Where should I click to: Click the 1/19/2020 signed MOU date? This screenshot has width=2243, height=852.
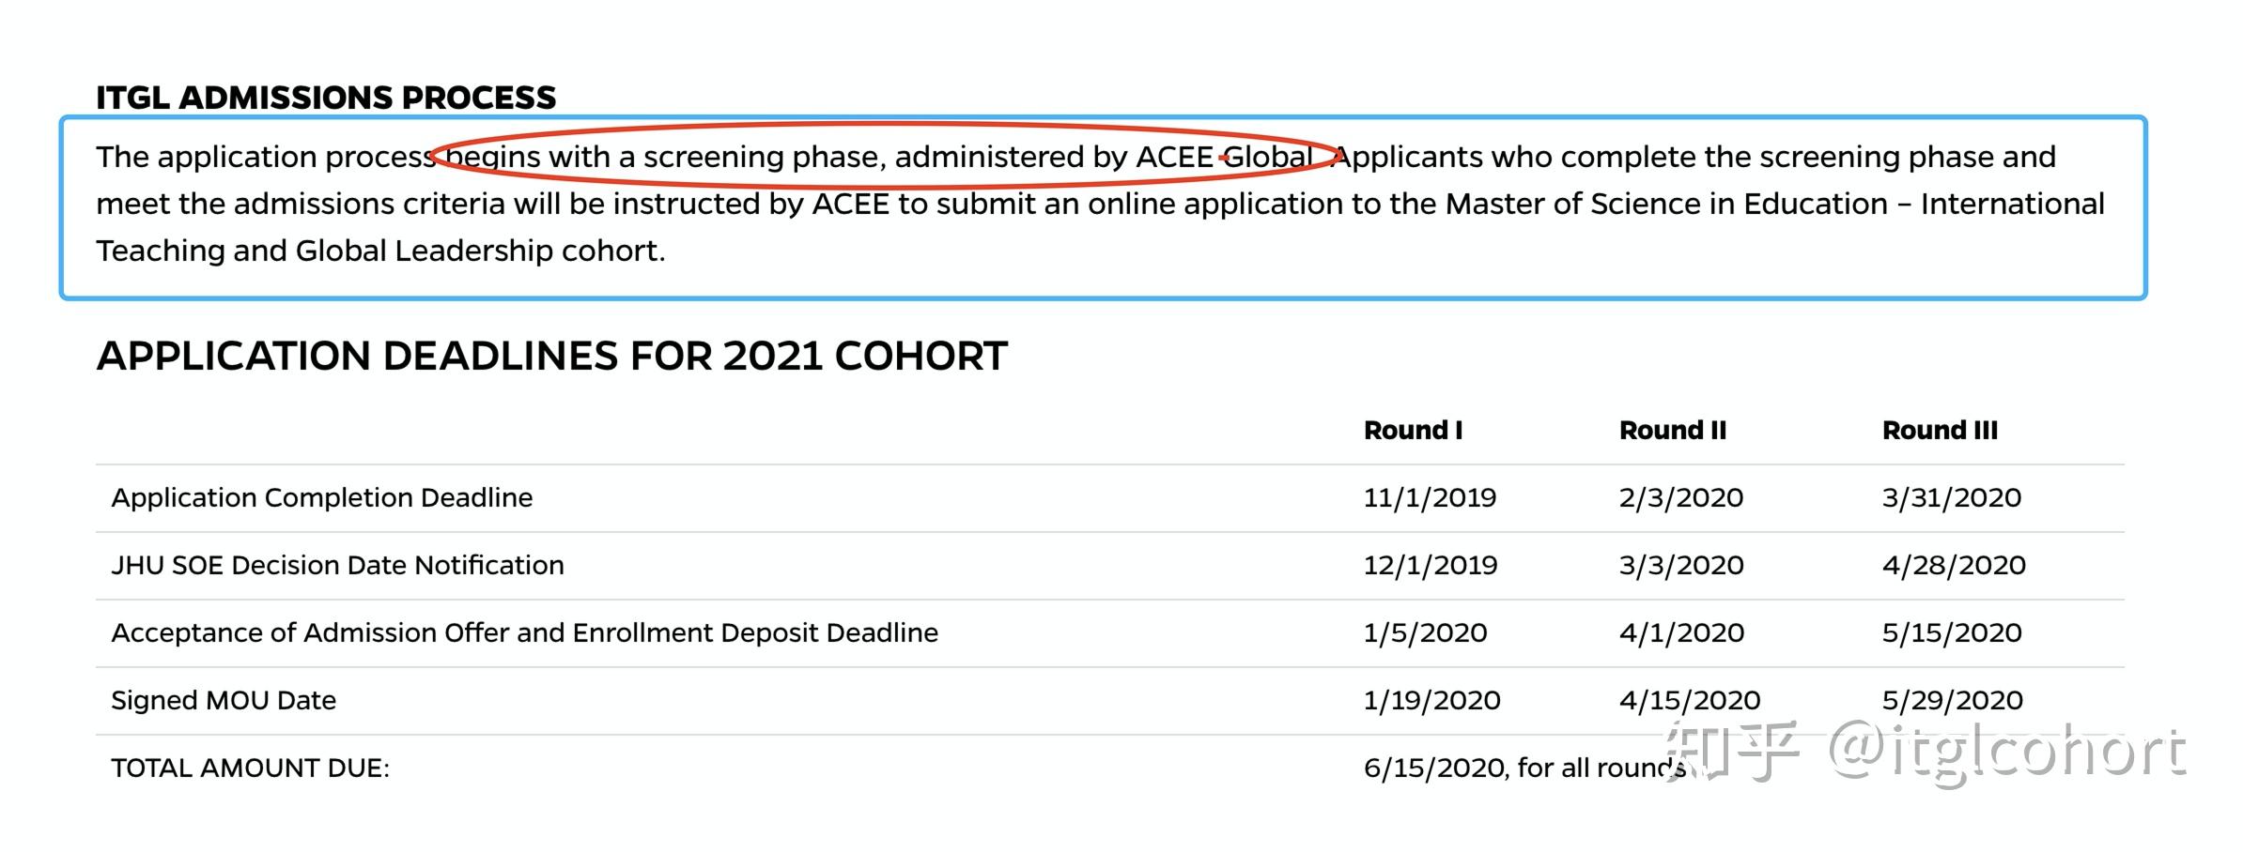pos(1431,700)
